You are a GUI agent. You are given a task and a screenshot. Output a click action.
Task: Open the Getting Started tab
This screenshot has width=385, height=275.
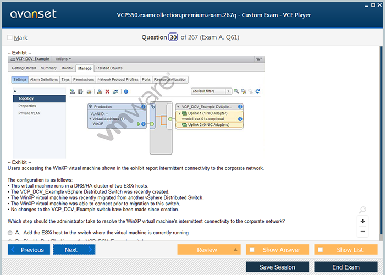click(x=24, y=68)
